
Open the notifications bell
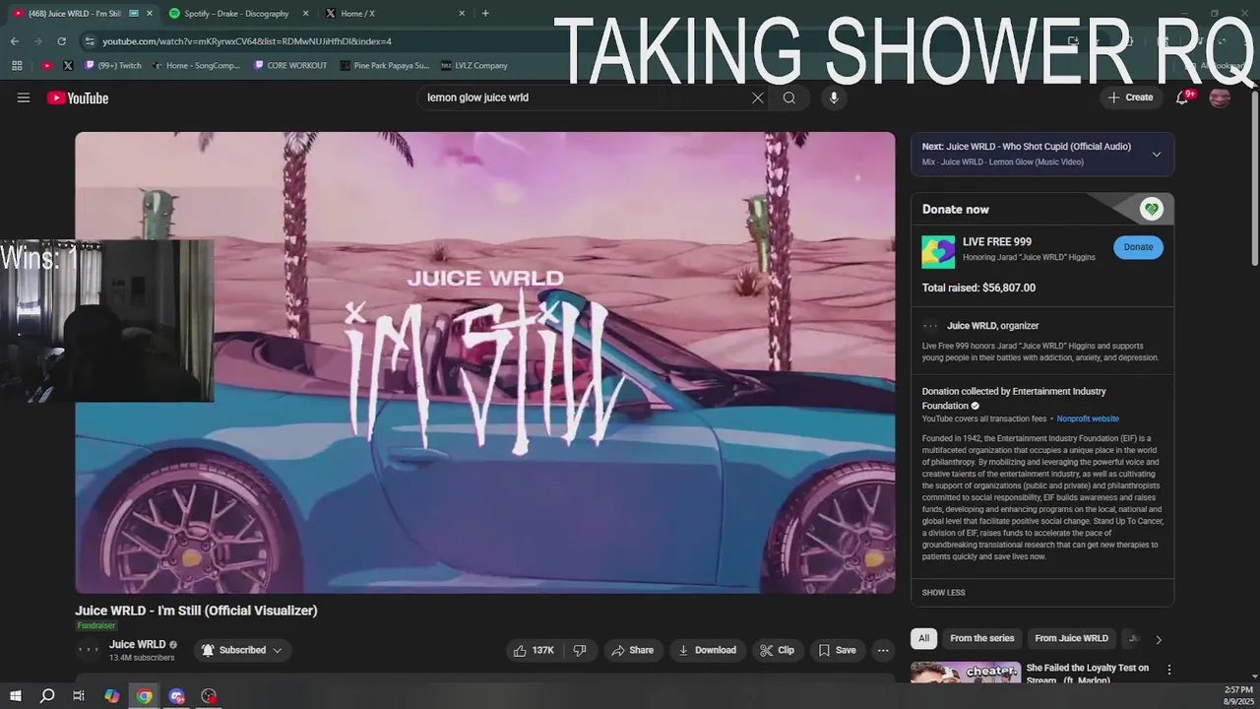pyautogui.click(x=1182, y=97)
